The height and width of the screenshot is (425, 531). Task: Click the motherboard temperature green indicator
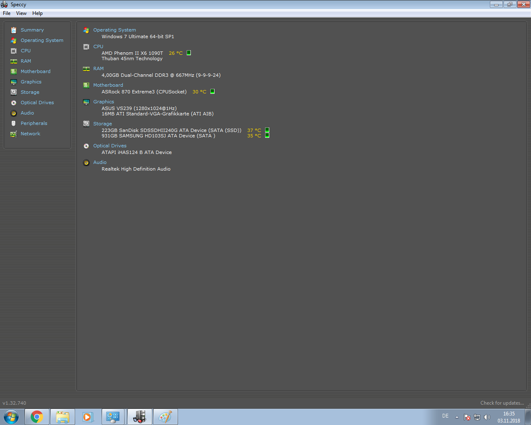212,91
